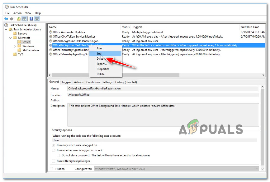Viewport: 270px width, 182px height.
Task: Click the Office Automatic Updates task icon
Action: click(x=51, y=32)
